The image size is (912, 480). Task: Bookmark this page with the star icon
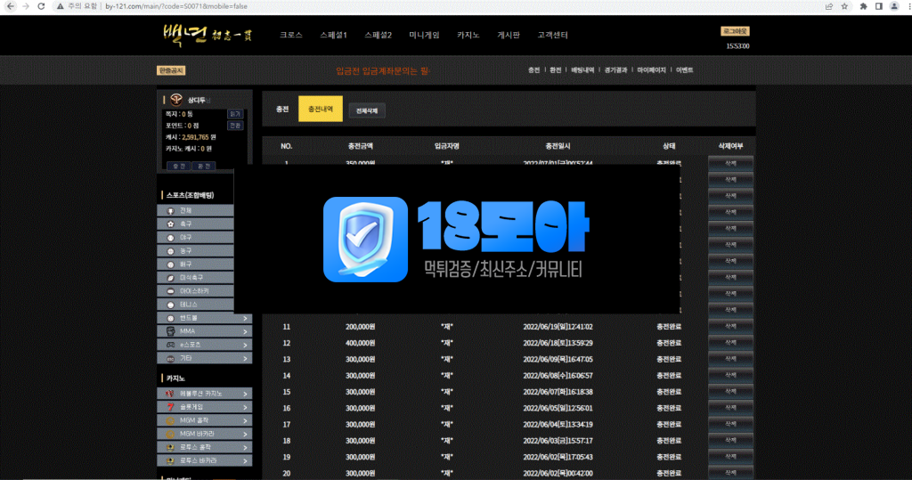pyautogui.click(x=844, y=6)
